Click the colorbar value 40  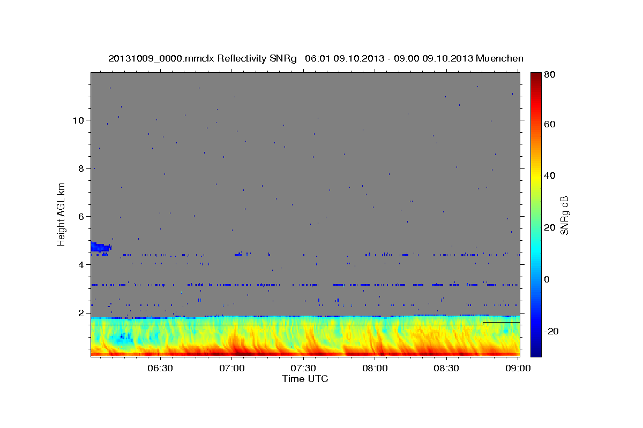point(550,175)
